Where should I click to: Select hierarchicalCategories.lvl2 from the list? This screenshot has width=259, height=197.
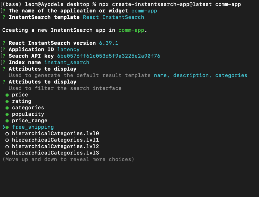55,146
